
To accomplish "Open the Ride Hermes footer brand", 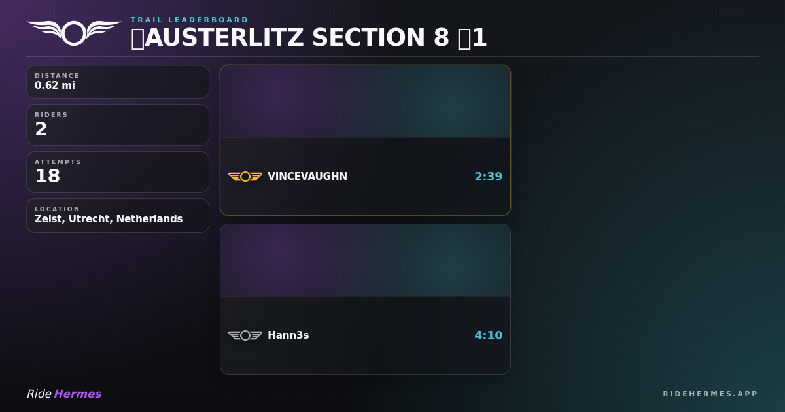I will coord(64,394).
